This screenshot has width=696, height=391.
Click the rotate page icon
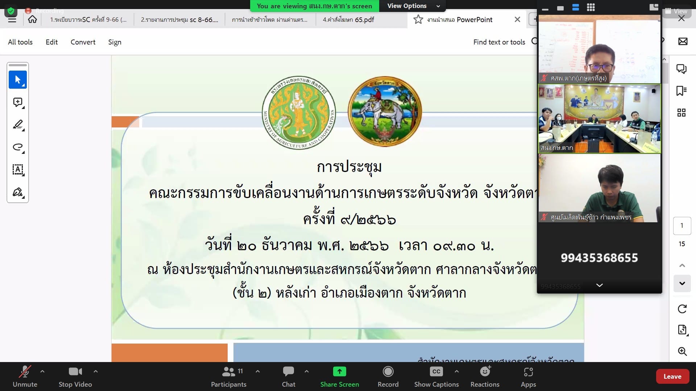click(x=682, y=309)
